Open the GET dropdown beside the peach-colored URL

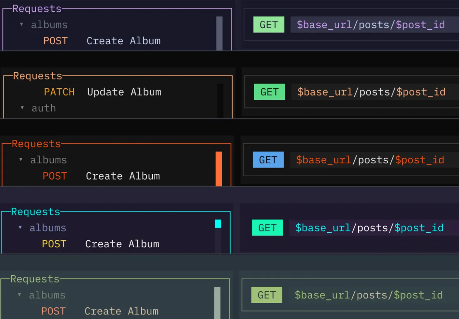[270, 92]
